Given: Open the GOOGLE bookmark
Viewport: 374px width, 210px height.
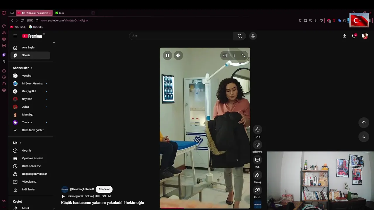Looking at the screenshot, I should pyautogui.click(x=36, y=27).
